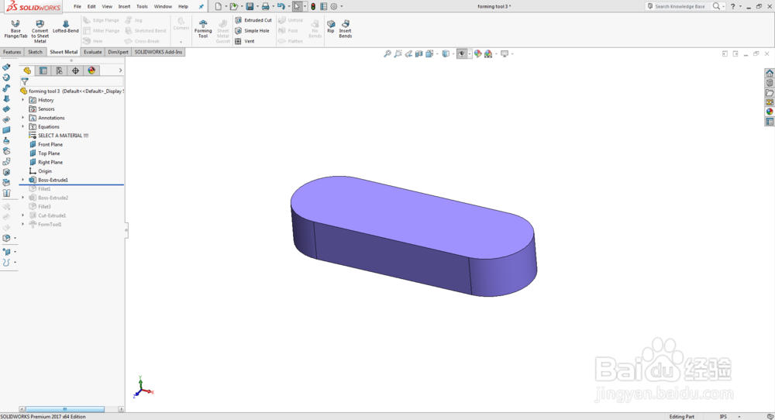Open the Display Style dropdown arrow
This screenshot has width=775, height=420.
click(453, 54)
